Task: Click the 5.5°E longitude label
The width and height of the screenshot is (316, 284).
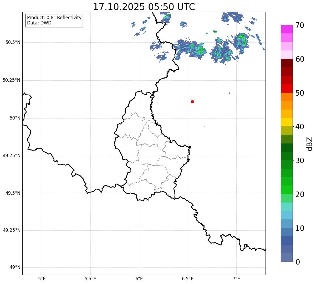Action: 90,279
